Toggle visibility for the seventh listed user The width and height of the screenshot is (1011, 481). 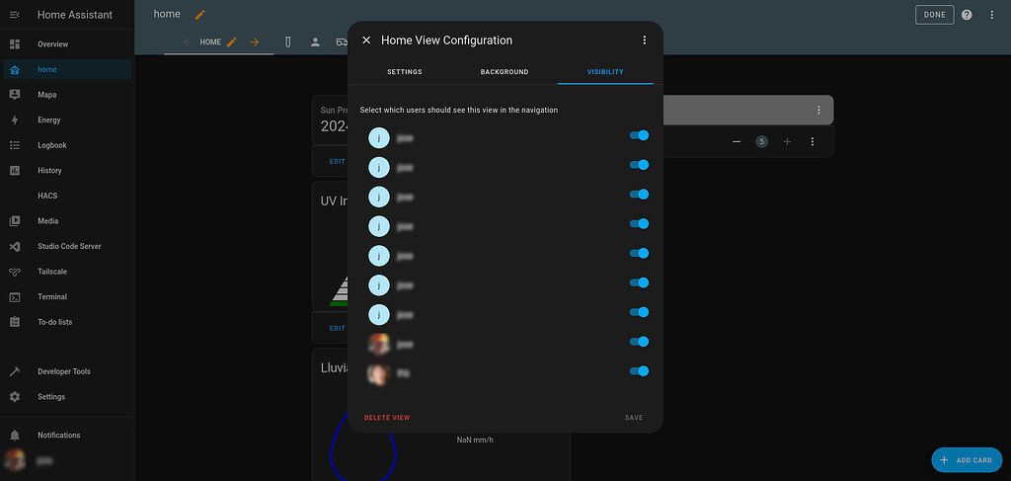coord(639,312)
